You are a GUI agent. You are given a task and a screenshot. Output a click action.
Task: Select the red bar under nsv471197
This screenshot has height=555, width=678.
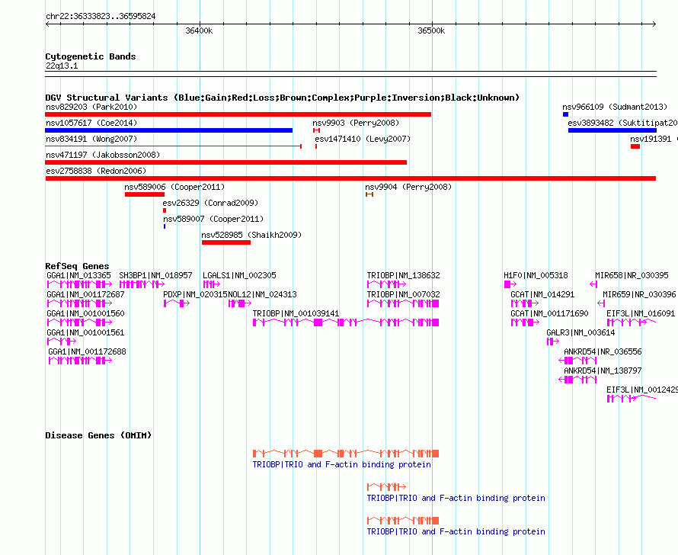[226, 162]
